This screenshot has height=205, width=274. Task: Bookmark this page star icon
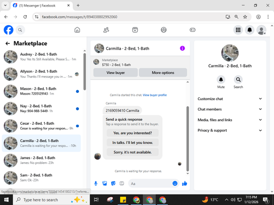pyautogui.click(x=245, y=17)
